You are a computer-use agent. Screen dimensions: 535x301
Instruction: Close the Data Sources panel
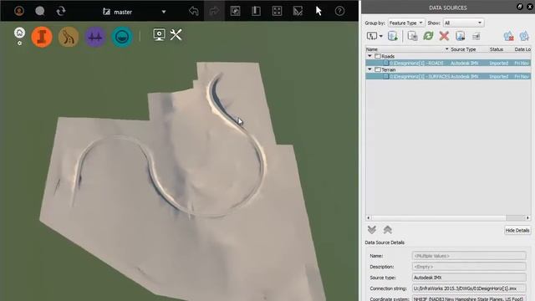pyautogui.click(x=530, y=7)
